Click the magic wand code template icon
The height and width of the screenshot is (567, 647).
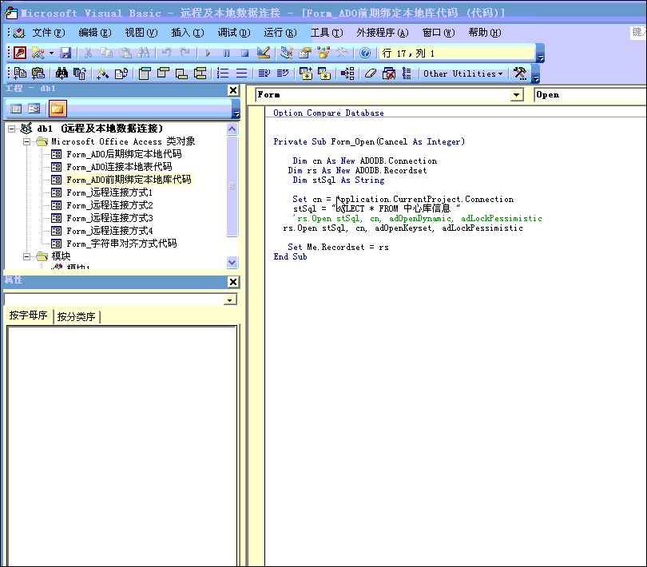click(102, 73)
